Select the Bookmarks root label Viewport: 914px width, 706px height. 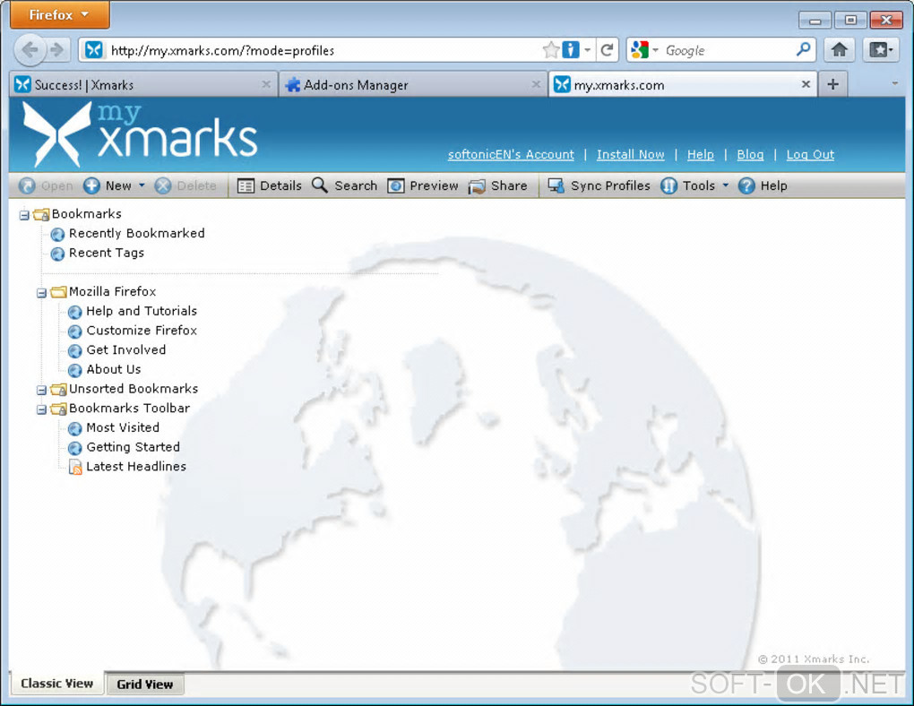(86, 214)
